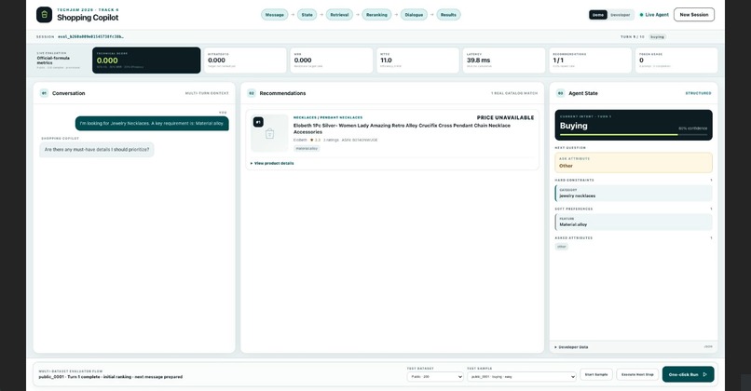This screenshot has height=391, width=751.
Task: Click the JSON label in Developer Data
Action: (708, 347)
